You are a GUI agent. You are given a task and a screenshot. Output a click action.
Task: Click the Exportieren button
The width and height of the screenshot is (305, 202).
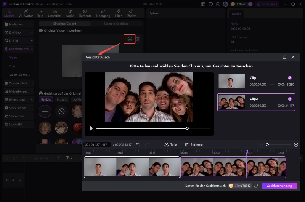click(267, 4)
